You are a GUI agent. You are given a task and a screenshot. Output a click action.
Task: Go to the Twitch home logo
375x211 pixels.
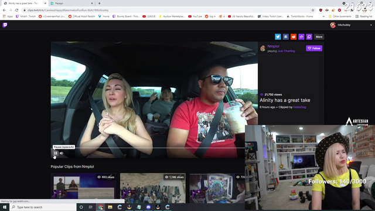5,25
